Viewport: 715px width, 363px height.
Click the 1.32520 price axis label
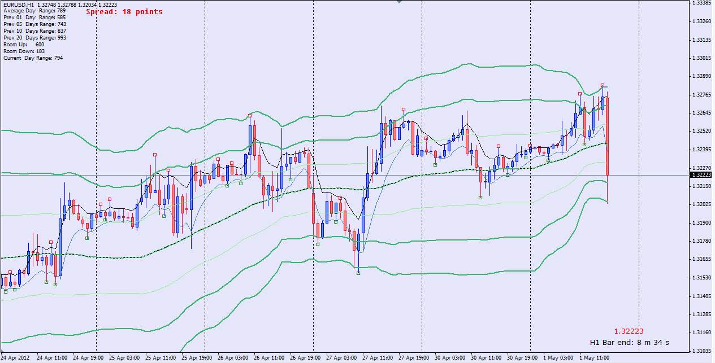pyautogui.click(x=701, y=131)
